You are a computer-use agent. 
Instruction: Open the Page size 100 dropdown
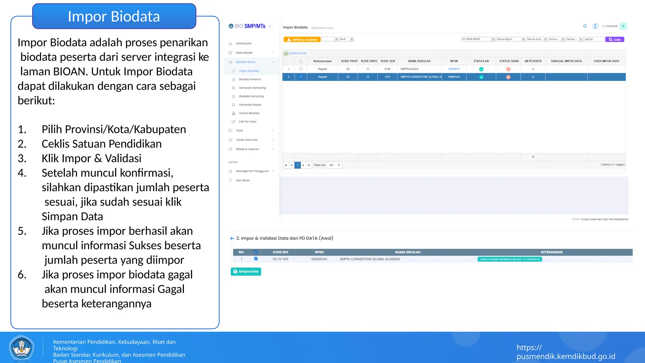[x=334, y=165]
